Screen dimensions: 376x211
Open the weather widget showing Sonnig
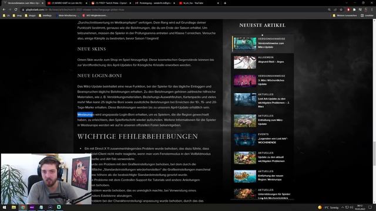coord(328,207)
